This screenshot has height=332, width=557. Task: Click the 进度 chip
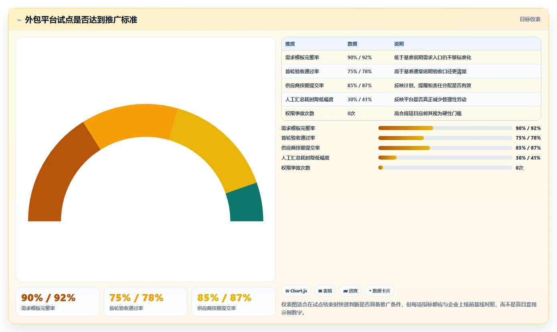point(350,291)
